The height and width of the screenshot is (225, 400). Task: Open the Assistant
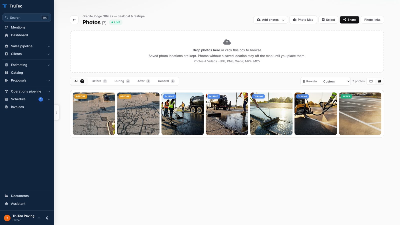tap(27, 203)
